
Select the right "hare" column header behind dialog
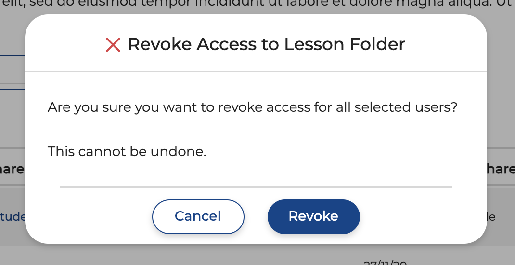pos(500,169)
